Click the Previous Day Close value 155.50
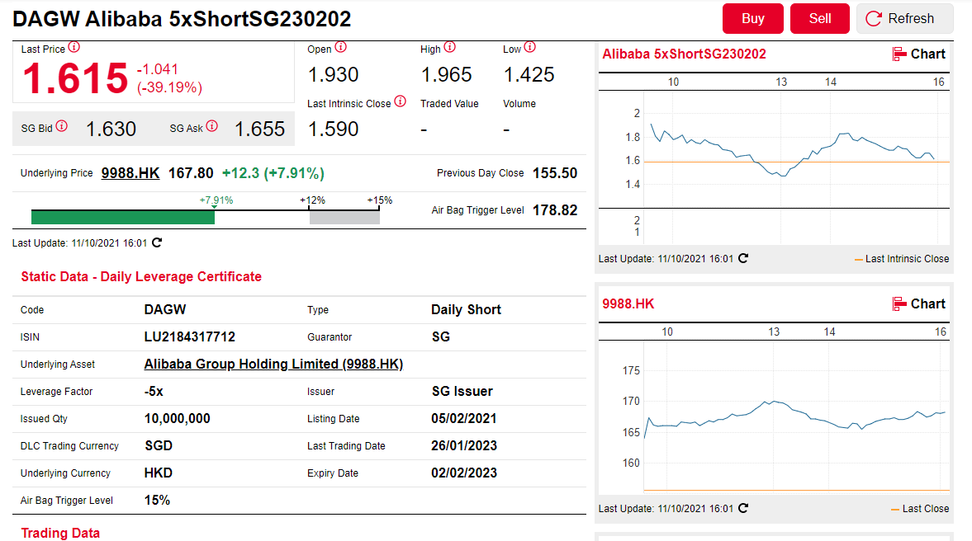972x541 pixels. point(555,173)
